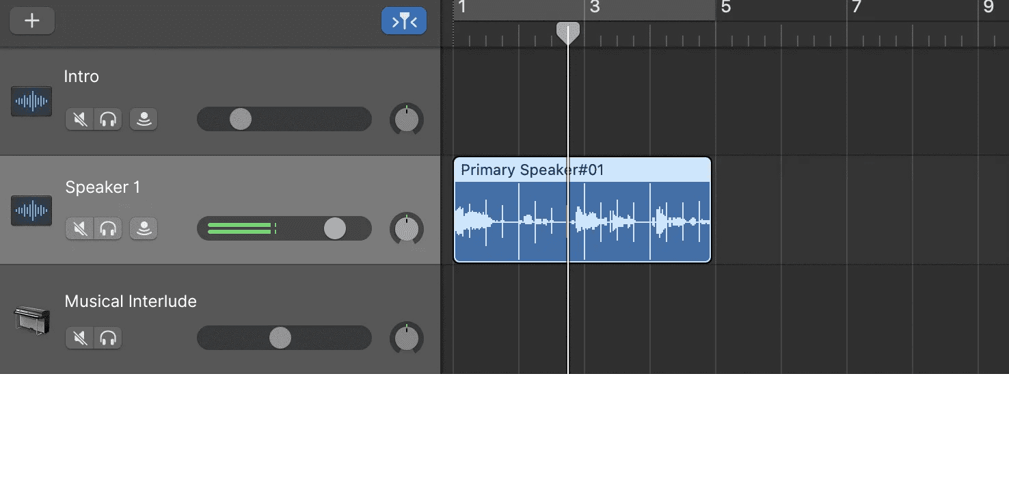Enable input monitoring on Speaker 1 track

144,228
